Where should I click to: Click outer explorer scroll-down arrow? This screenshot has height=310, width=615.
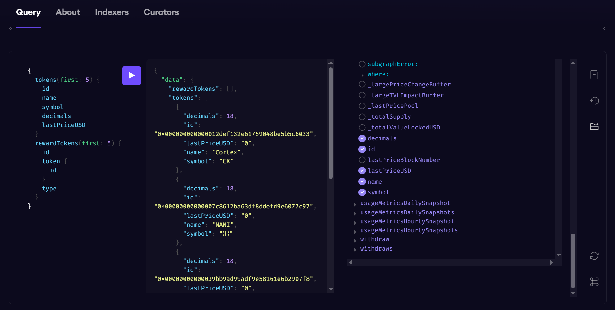pos(573,293)
